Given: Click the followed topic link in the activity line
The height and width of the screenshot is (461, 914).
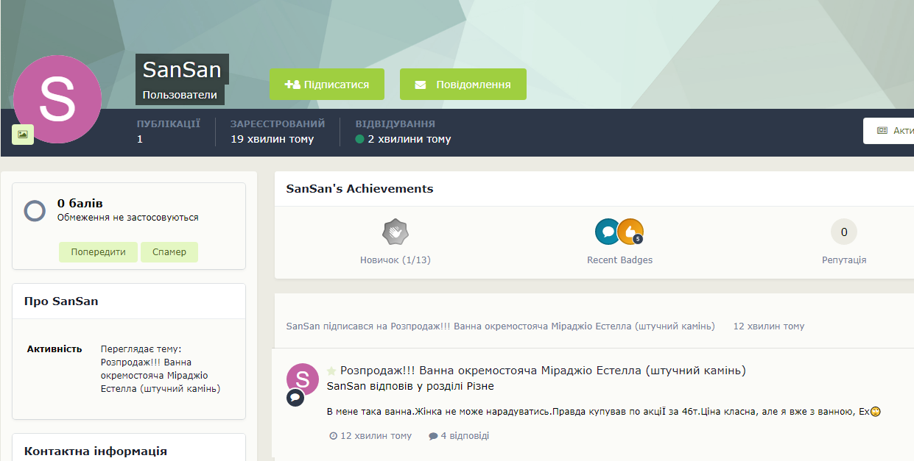Looking at the screenshot, I should click(552, 326).
